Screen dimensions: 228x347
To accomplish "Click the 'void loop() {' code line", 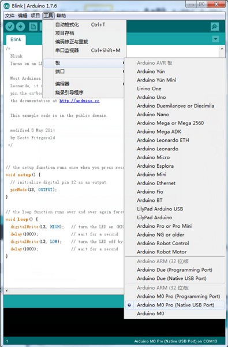I will (x=22, y=219).
